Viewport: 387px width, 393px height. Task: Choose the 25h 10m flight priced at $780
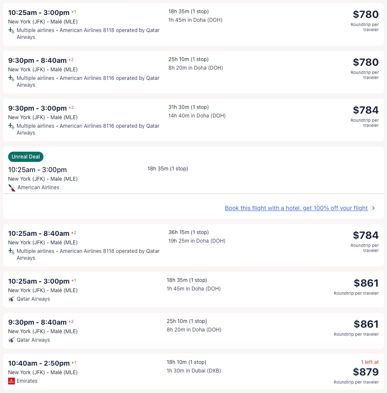tap(188, 59)
